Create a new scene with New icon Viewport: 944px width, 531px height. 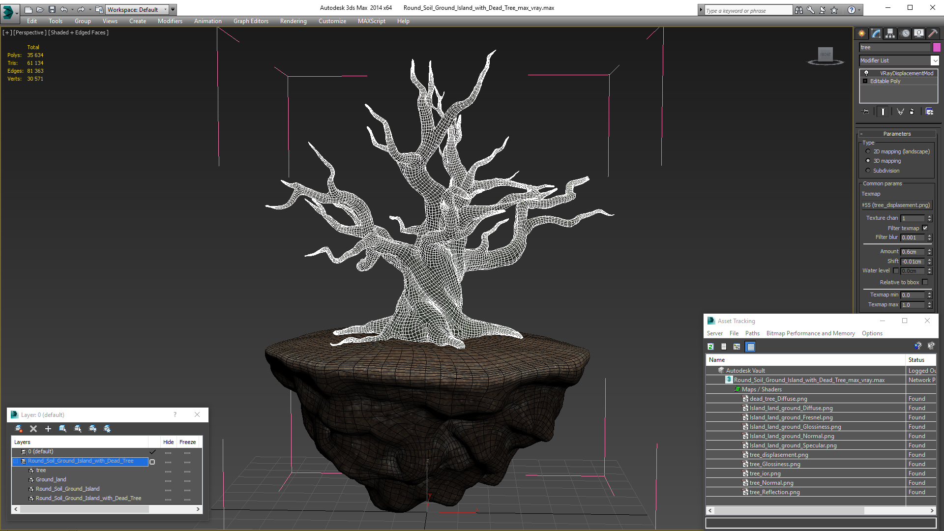tap(29, 9)
